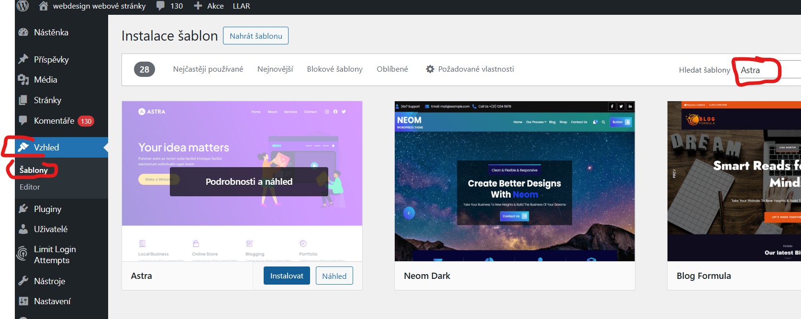Open Uživatelé user icon
The image size is (801, 319).
click(23, 229)
